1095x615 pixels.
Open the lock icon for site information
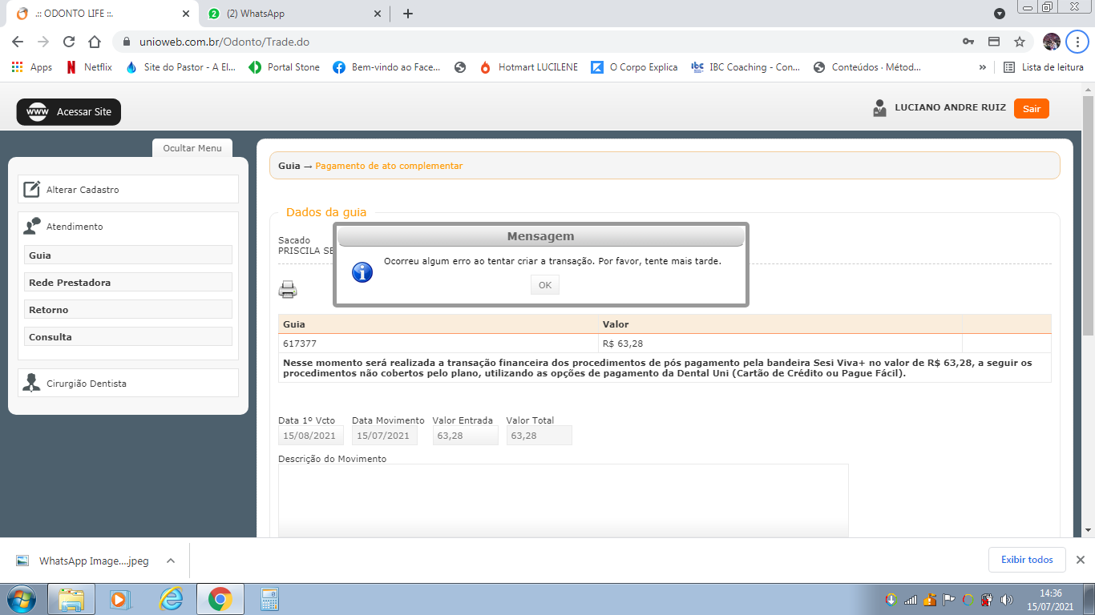pyautogui.click(x=127, y=42)
